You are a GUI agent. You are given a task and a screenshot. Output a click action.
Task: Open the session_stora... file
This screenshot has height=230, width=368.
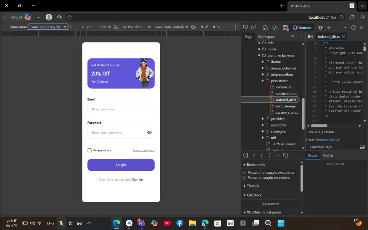pyautogui.click(x=287, y=112)
